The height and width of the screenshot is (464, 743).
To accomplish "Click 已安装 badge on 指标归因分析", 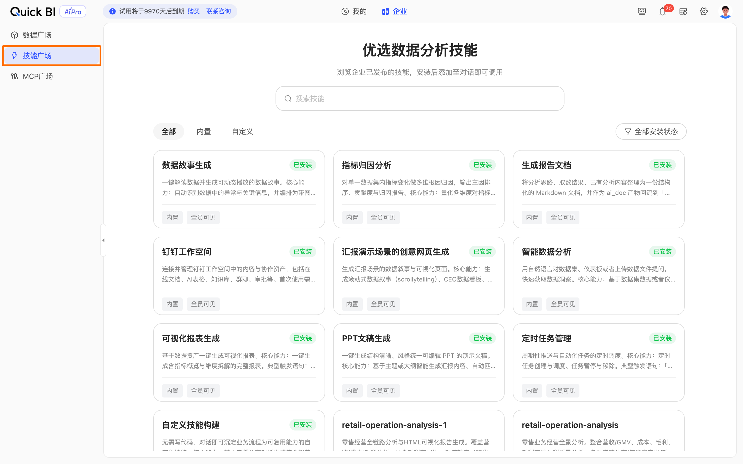I will 482,165.
